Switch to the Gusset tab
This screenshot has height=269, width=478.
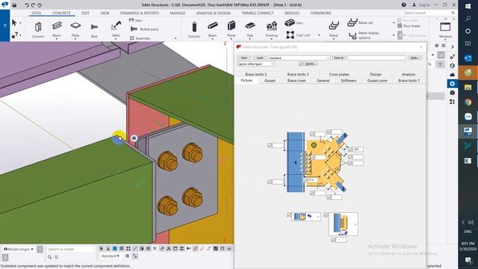(270, 81)
